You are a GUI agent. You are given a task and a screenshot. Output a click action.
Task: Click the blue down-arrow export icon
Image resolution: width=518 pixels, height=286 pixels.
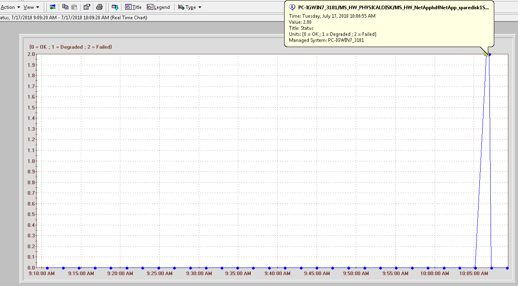click(115, 7)
